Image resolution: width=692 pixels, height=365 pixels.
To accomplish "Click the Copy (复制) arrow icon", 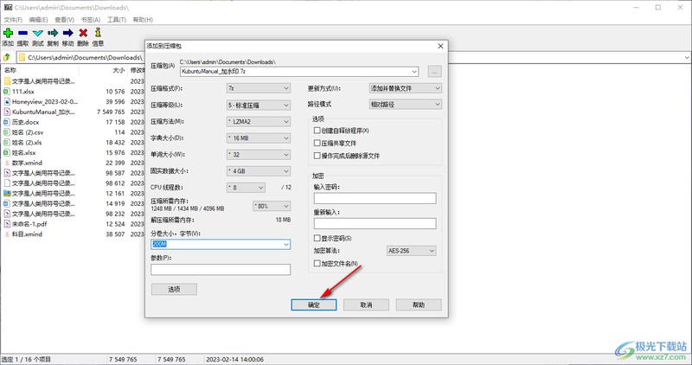I will 53,33.
